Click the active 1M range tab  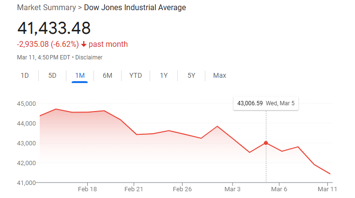[80, 75]
